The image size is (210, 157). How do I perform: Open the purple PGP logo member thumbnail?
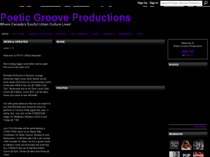(x=174, y=145)
